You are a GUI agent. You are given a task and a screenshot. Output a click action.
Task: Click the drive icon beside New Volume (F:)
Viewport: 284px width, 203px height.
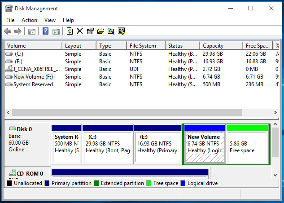[x=9, y=77]
